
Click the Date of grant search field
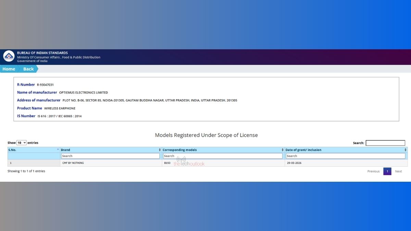point(346,156)
